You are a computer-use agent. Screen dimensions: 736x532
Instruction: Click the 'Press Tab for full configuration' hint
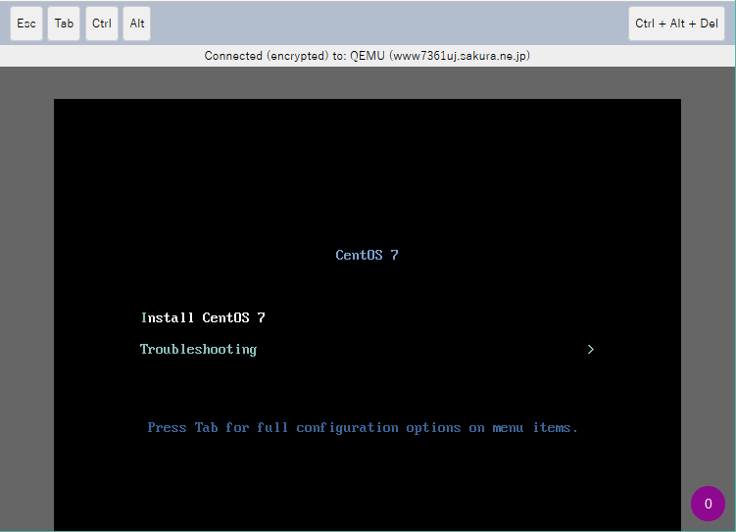(363, 427)
